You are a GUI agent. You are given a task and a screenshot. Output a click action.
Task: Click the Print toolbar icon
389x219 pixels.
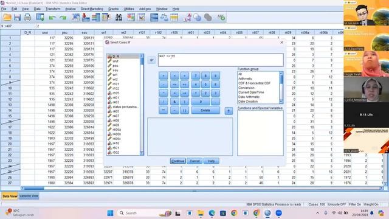tap(27, 18)
